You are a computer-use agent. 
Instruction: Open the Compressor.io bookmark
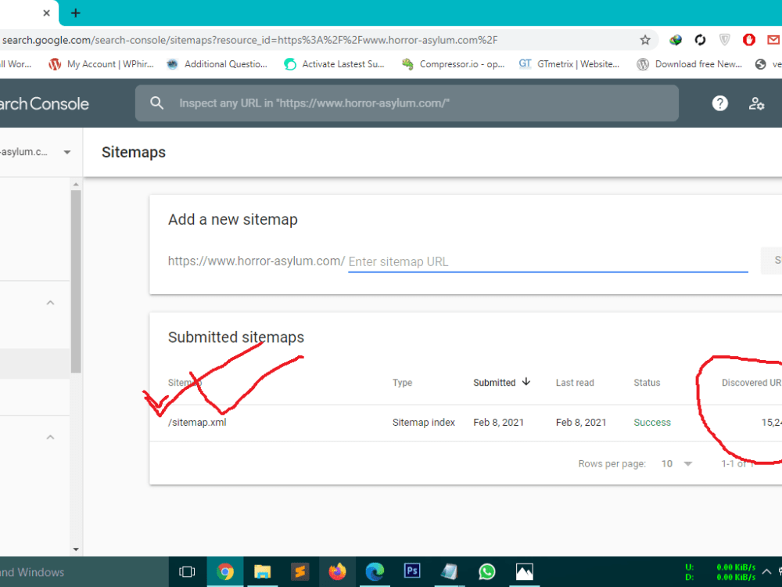click(x=454, y=64)
